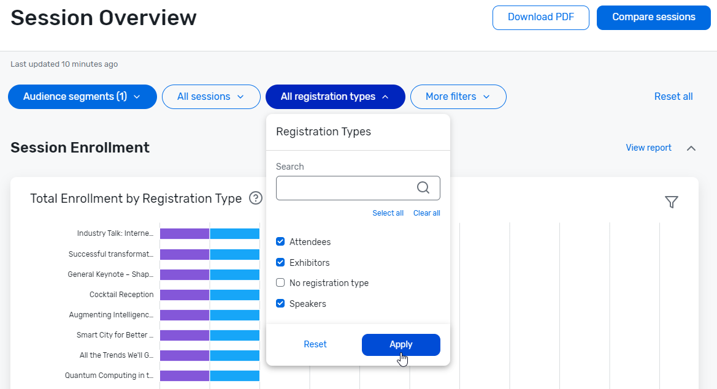The image size is (717, 389).
Task: Open the View report link
Action: pyautogui.click(x=648, y=148)
